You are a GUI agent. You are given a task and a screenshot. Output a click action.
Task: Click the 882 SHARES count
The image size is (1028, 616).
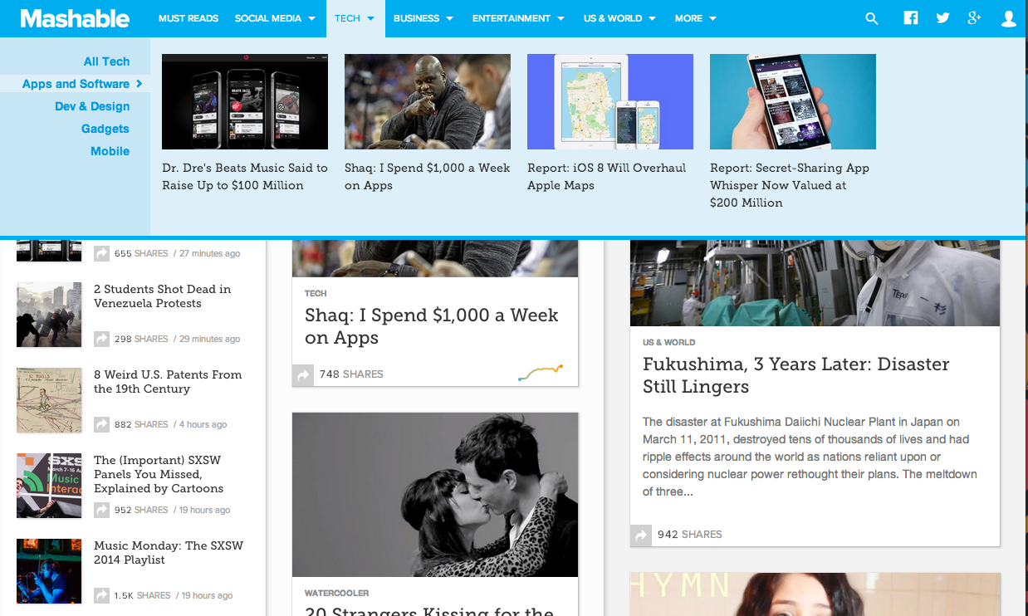(x=141, y=424)
